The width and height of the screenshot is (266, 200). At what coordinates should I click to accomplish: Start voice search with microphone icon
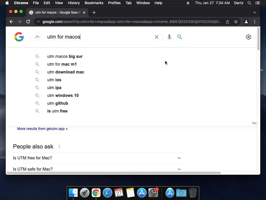[169, 37]
